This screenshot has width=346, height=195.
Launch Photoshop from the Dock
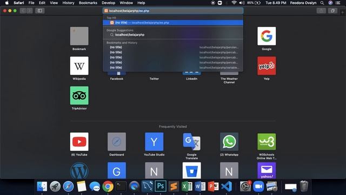tap(161, 186)
